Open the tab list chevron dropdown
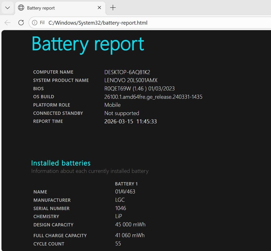The width and height of the screenshot is (271, 251). point(8,8)
